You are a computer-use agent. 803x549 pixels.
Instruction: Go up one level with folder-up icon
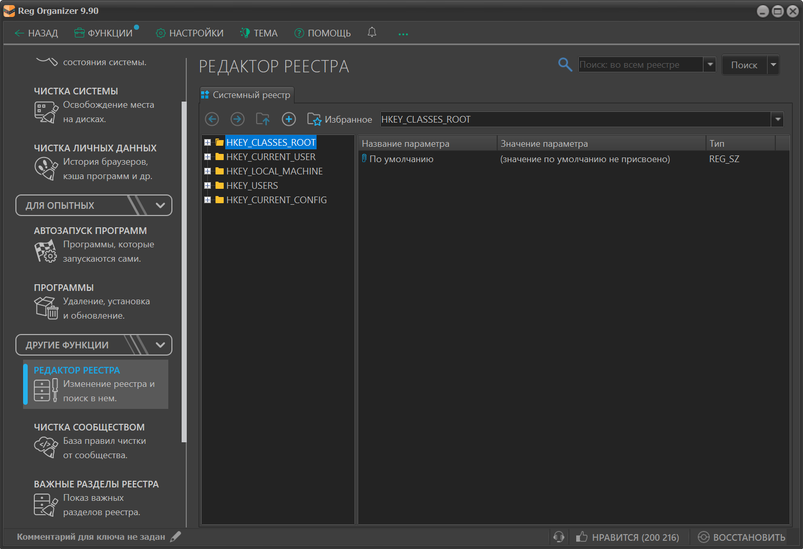263,119
